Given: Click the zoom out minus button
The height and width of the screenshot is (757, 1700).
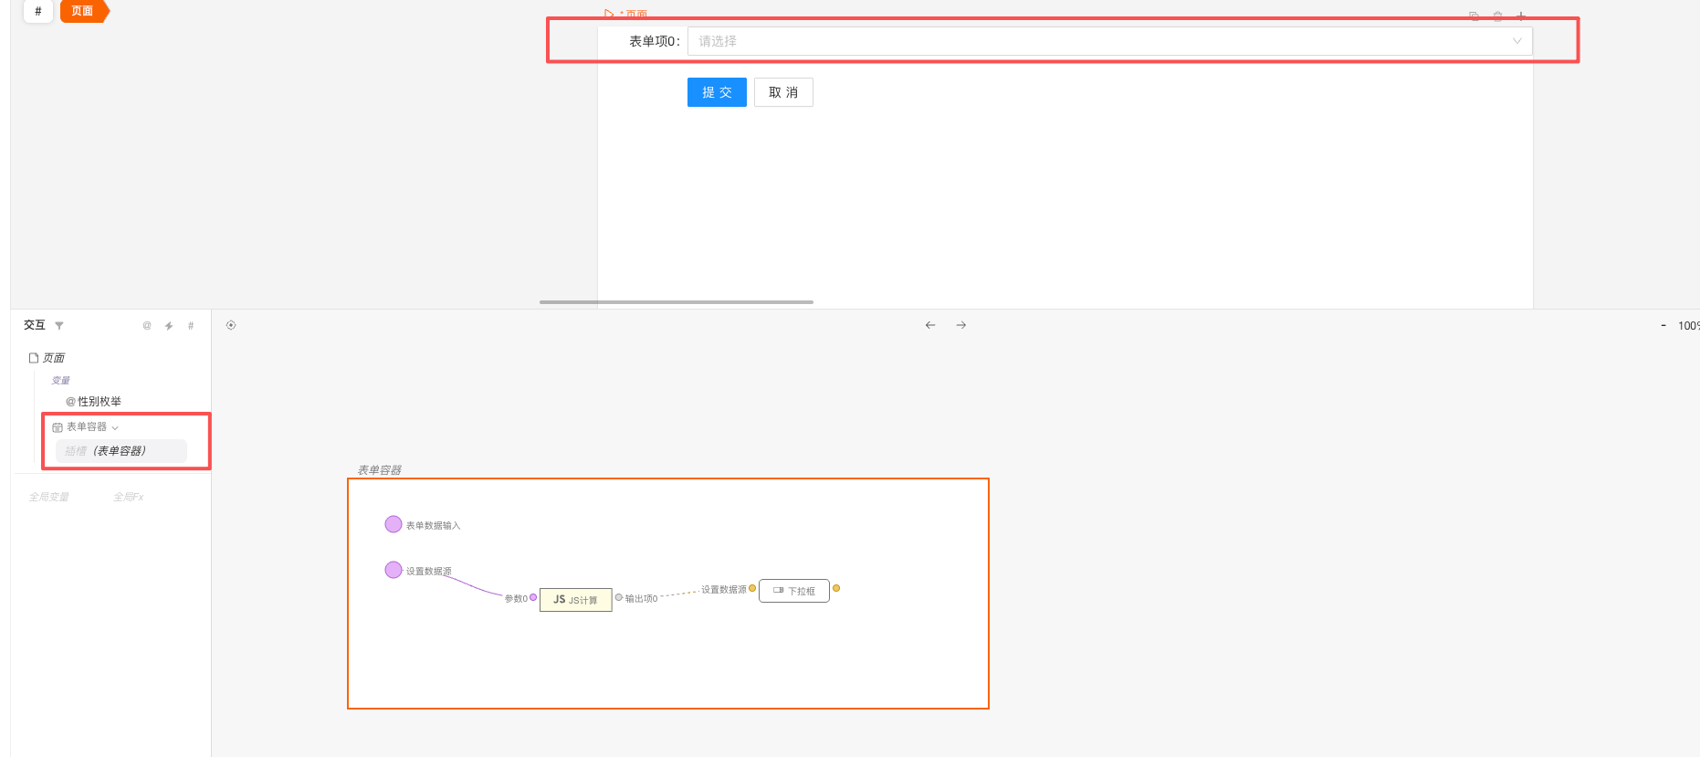Looking at the screenshot, I should [x=1663, y=325].
